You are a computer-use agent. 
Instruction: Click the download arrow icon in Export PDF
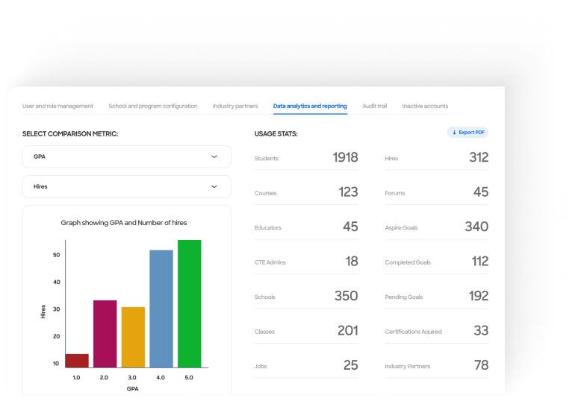[454, 133]
